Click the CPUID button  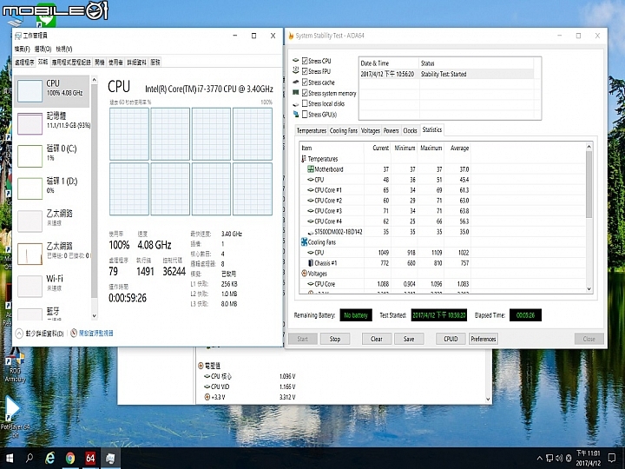451,339
